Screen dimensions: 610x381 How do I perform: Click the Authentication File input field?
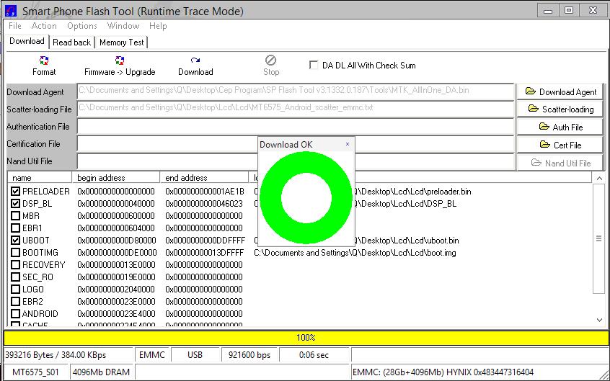coord(167,127)
